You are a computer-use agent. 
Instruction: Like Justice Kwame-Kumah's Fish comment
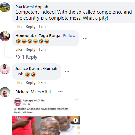(19, 83)
